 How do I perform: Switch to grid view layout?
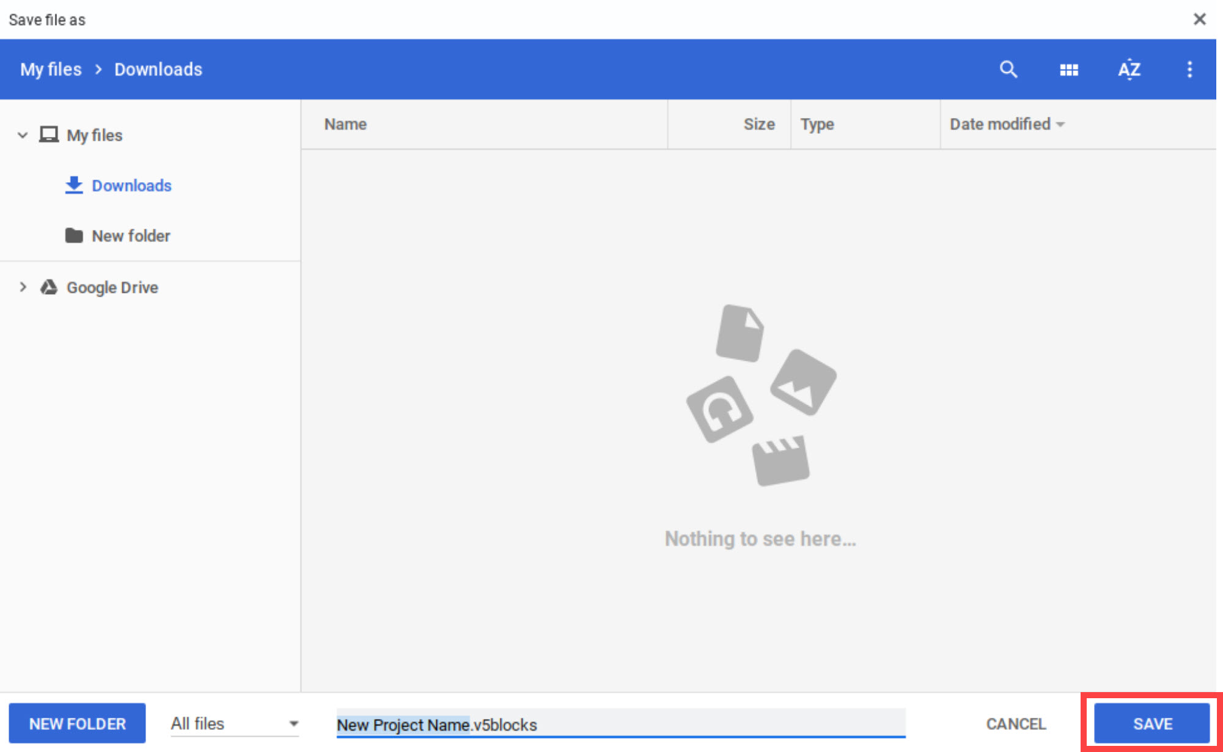point(1069,69)
